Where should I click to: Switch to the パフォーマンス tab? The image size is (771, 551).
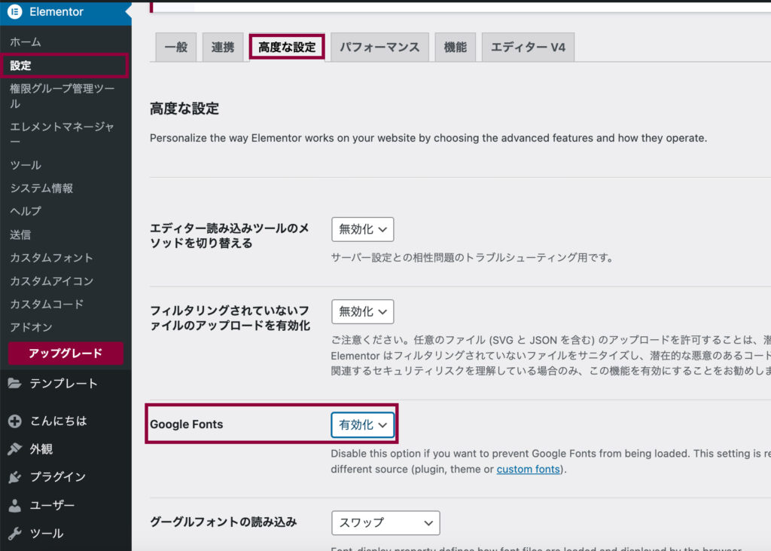(379, 47)
